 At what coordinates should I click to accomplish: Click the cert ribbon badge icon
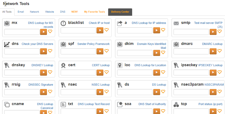click(63, 65)
